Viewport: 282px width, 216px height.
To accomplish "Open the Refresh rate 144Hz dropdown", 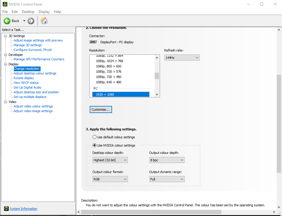I will coord(182,58).
